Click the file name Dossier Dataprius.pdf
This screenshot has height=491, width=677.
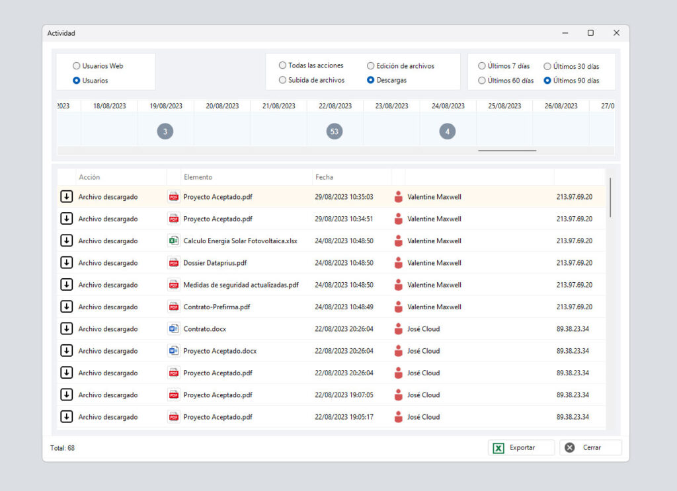click(x=215, y=263)
